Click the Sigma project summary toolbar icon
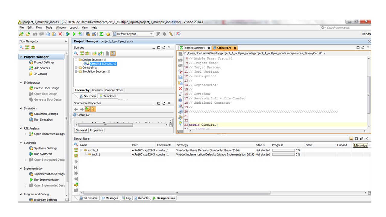Screen dimensions: 386x217 [101, 34]
